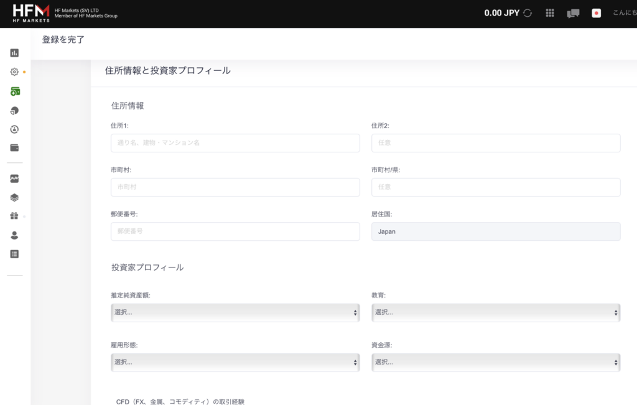Click the CFD の取引経験 text
The height and width of the screenshot is (405, 637).
pos(180,401)
